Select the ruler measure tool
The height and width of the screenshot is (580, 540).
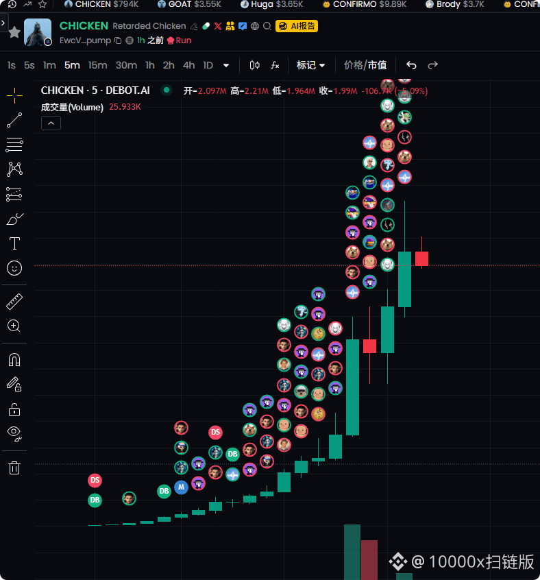(x=14, y=302)
